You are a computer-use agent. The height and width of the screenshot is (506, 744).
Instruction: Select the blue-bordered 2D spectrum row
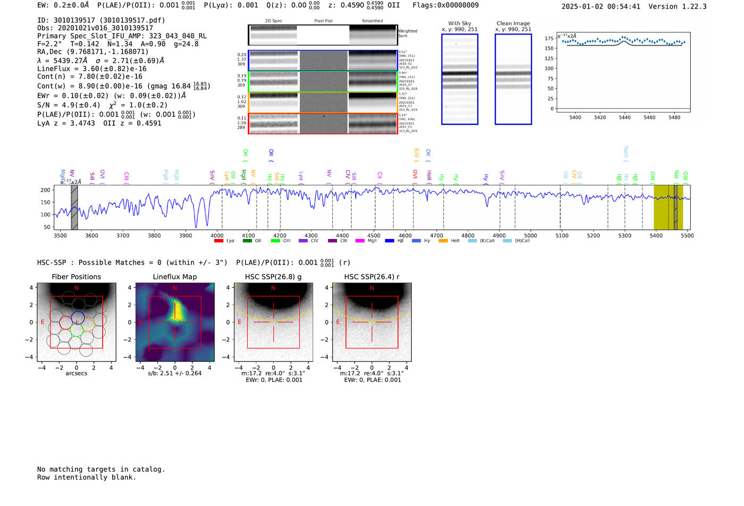click(323, 61)
